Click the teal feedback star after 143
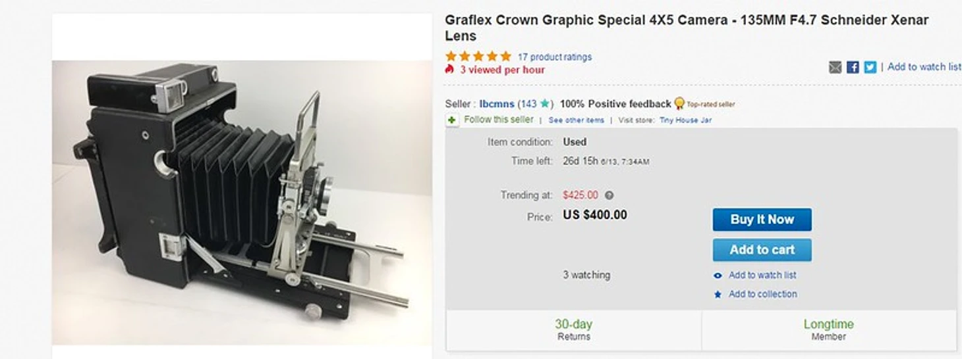The width and height of the screenshot is (962, 359). click(x=545, y=104)
